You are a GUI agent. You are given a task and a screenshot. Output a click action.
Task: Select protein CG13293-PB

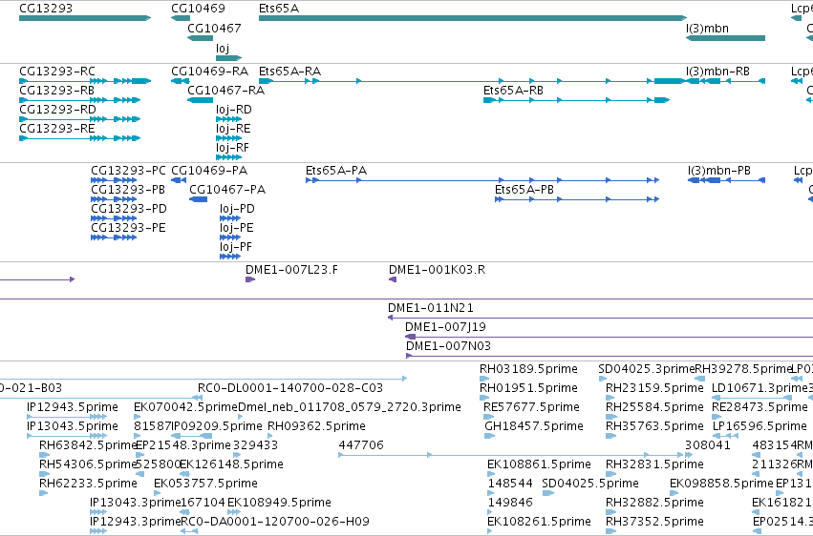pos(114,199)
